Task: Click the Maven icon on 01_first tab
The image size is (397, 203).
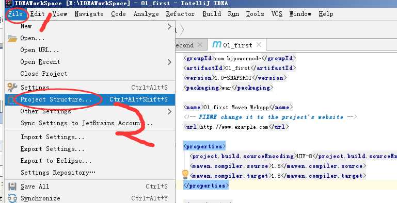Action: [217, 44]
